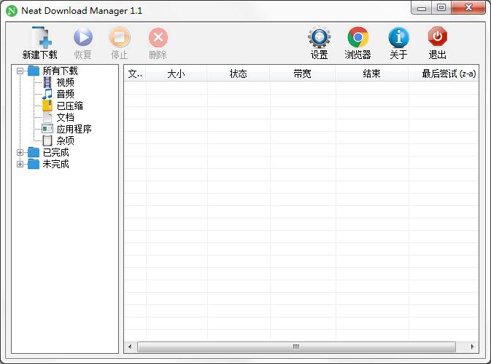Screen dimensions: 491x364
Task: Choose the 已压缩 category
Action: (69, 106)
